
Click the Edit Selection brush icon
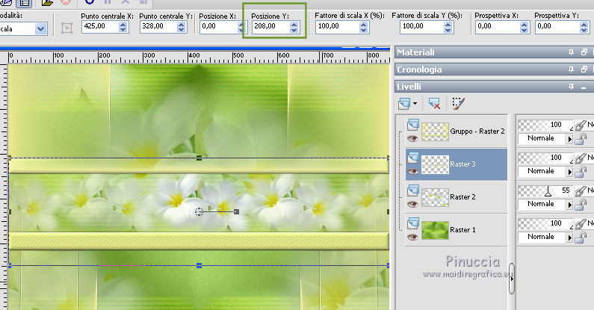(x=458, y=103)
